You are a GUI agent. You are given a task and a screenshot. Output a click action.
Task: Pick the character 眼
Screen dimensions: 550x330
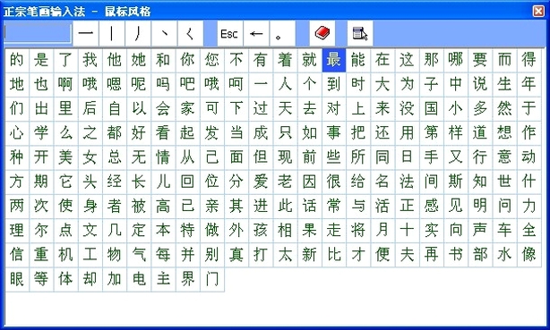(17, 279)
